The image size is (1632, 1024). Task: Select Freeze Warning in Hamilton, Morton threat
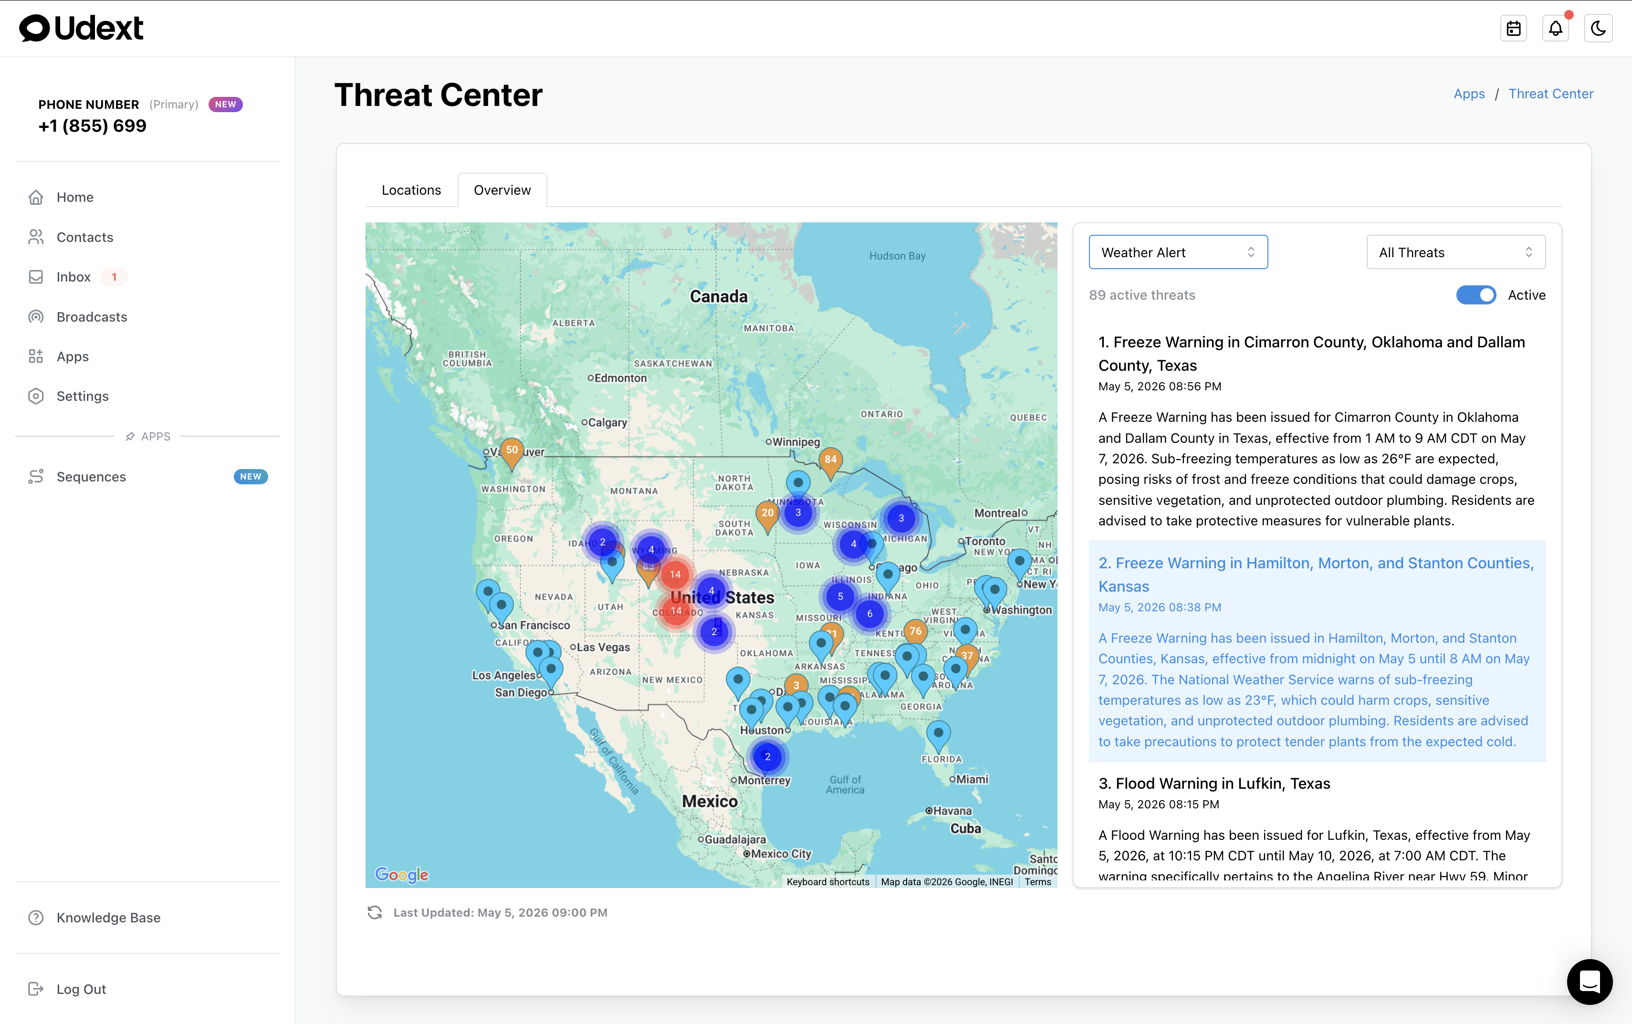1317,651
